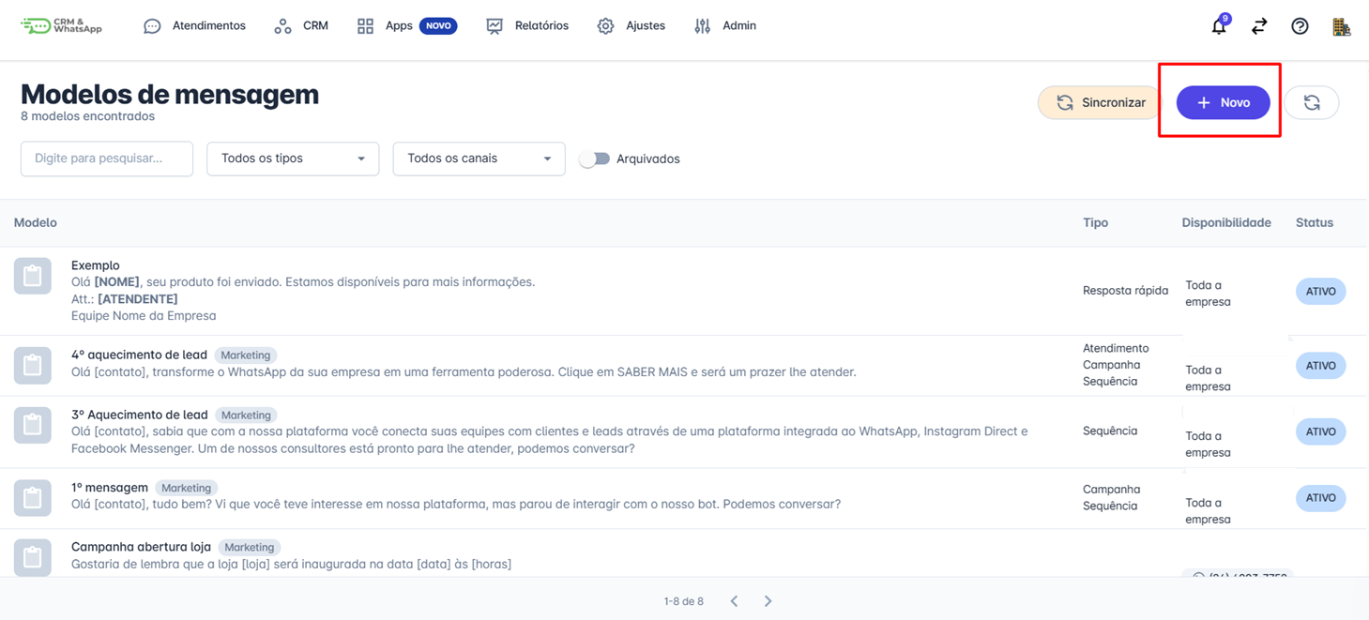Toggle the Arquivados switch
Screen dimensions: 1369x620
pyautogui.click(x=594, y=159)
